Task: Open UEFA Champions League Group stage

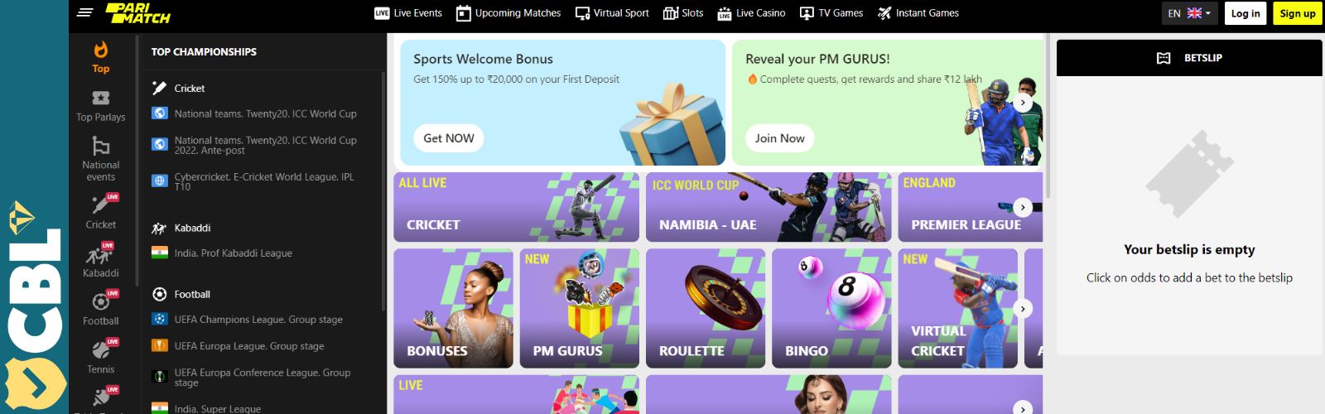Action: 258,320
